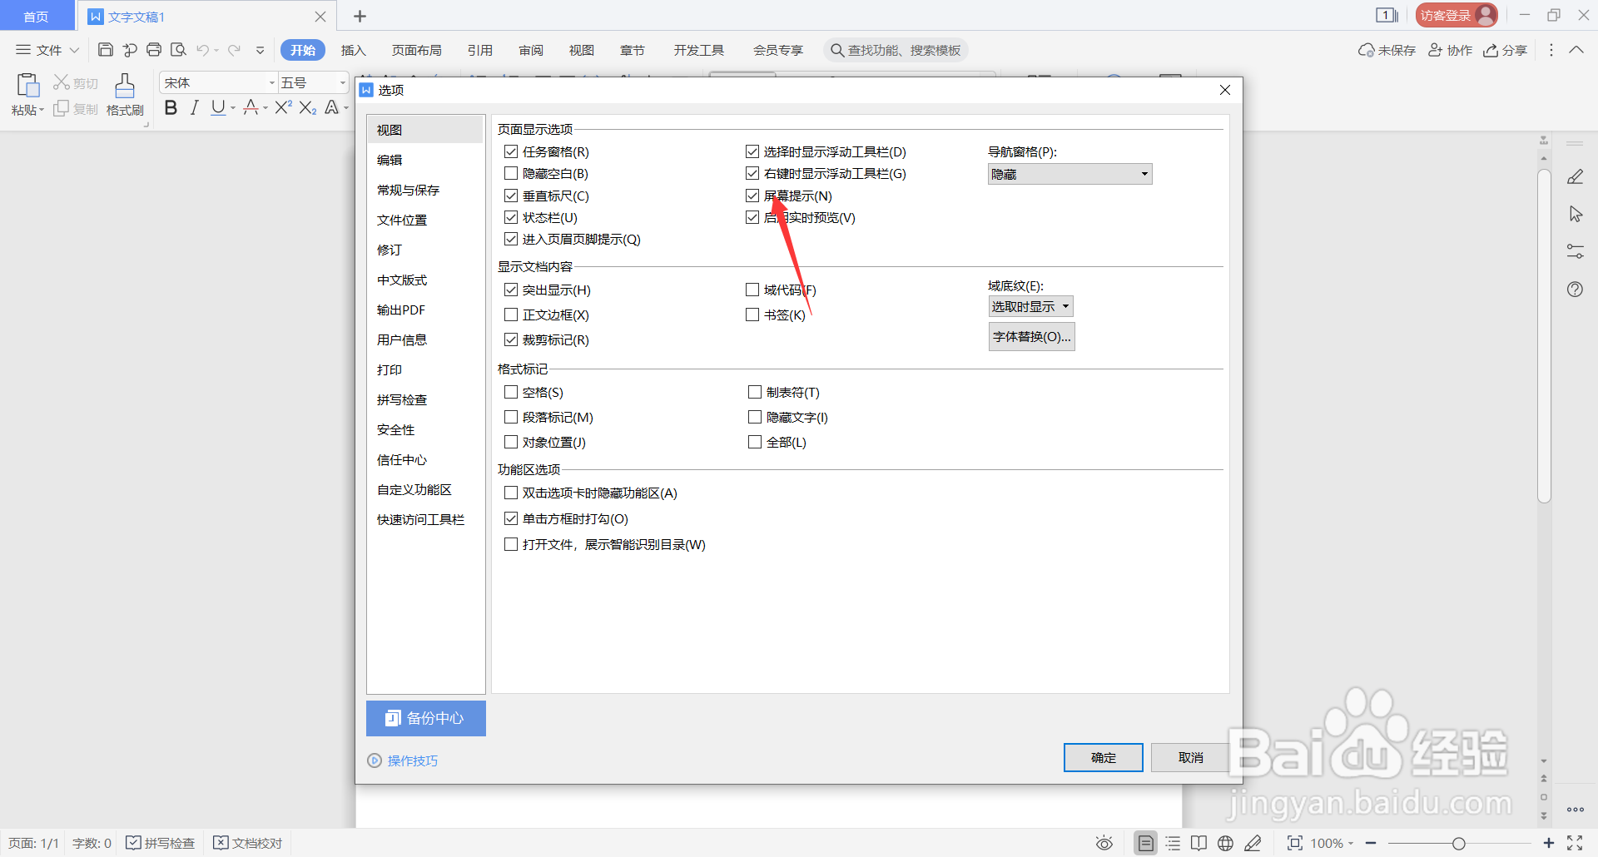Open the Help question mark icon in right sidebar

coord(1575,289)
